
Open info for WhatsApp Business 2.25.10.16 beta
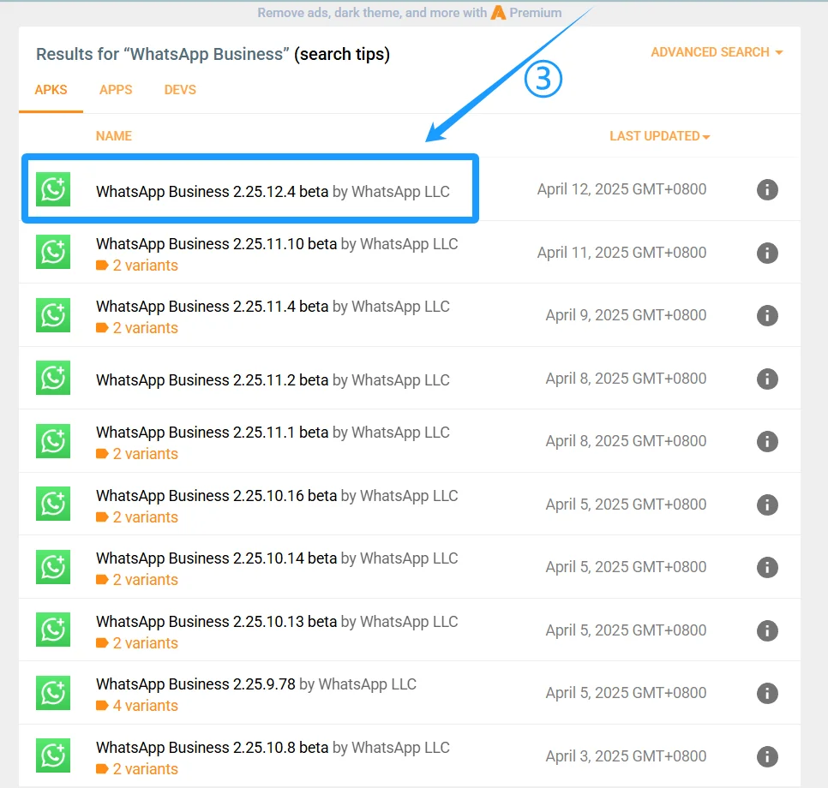pos(767,504)
